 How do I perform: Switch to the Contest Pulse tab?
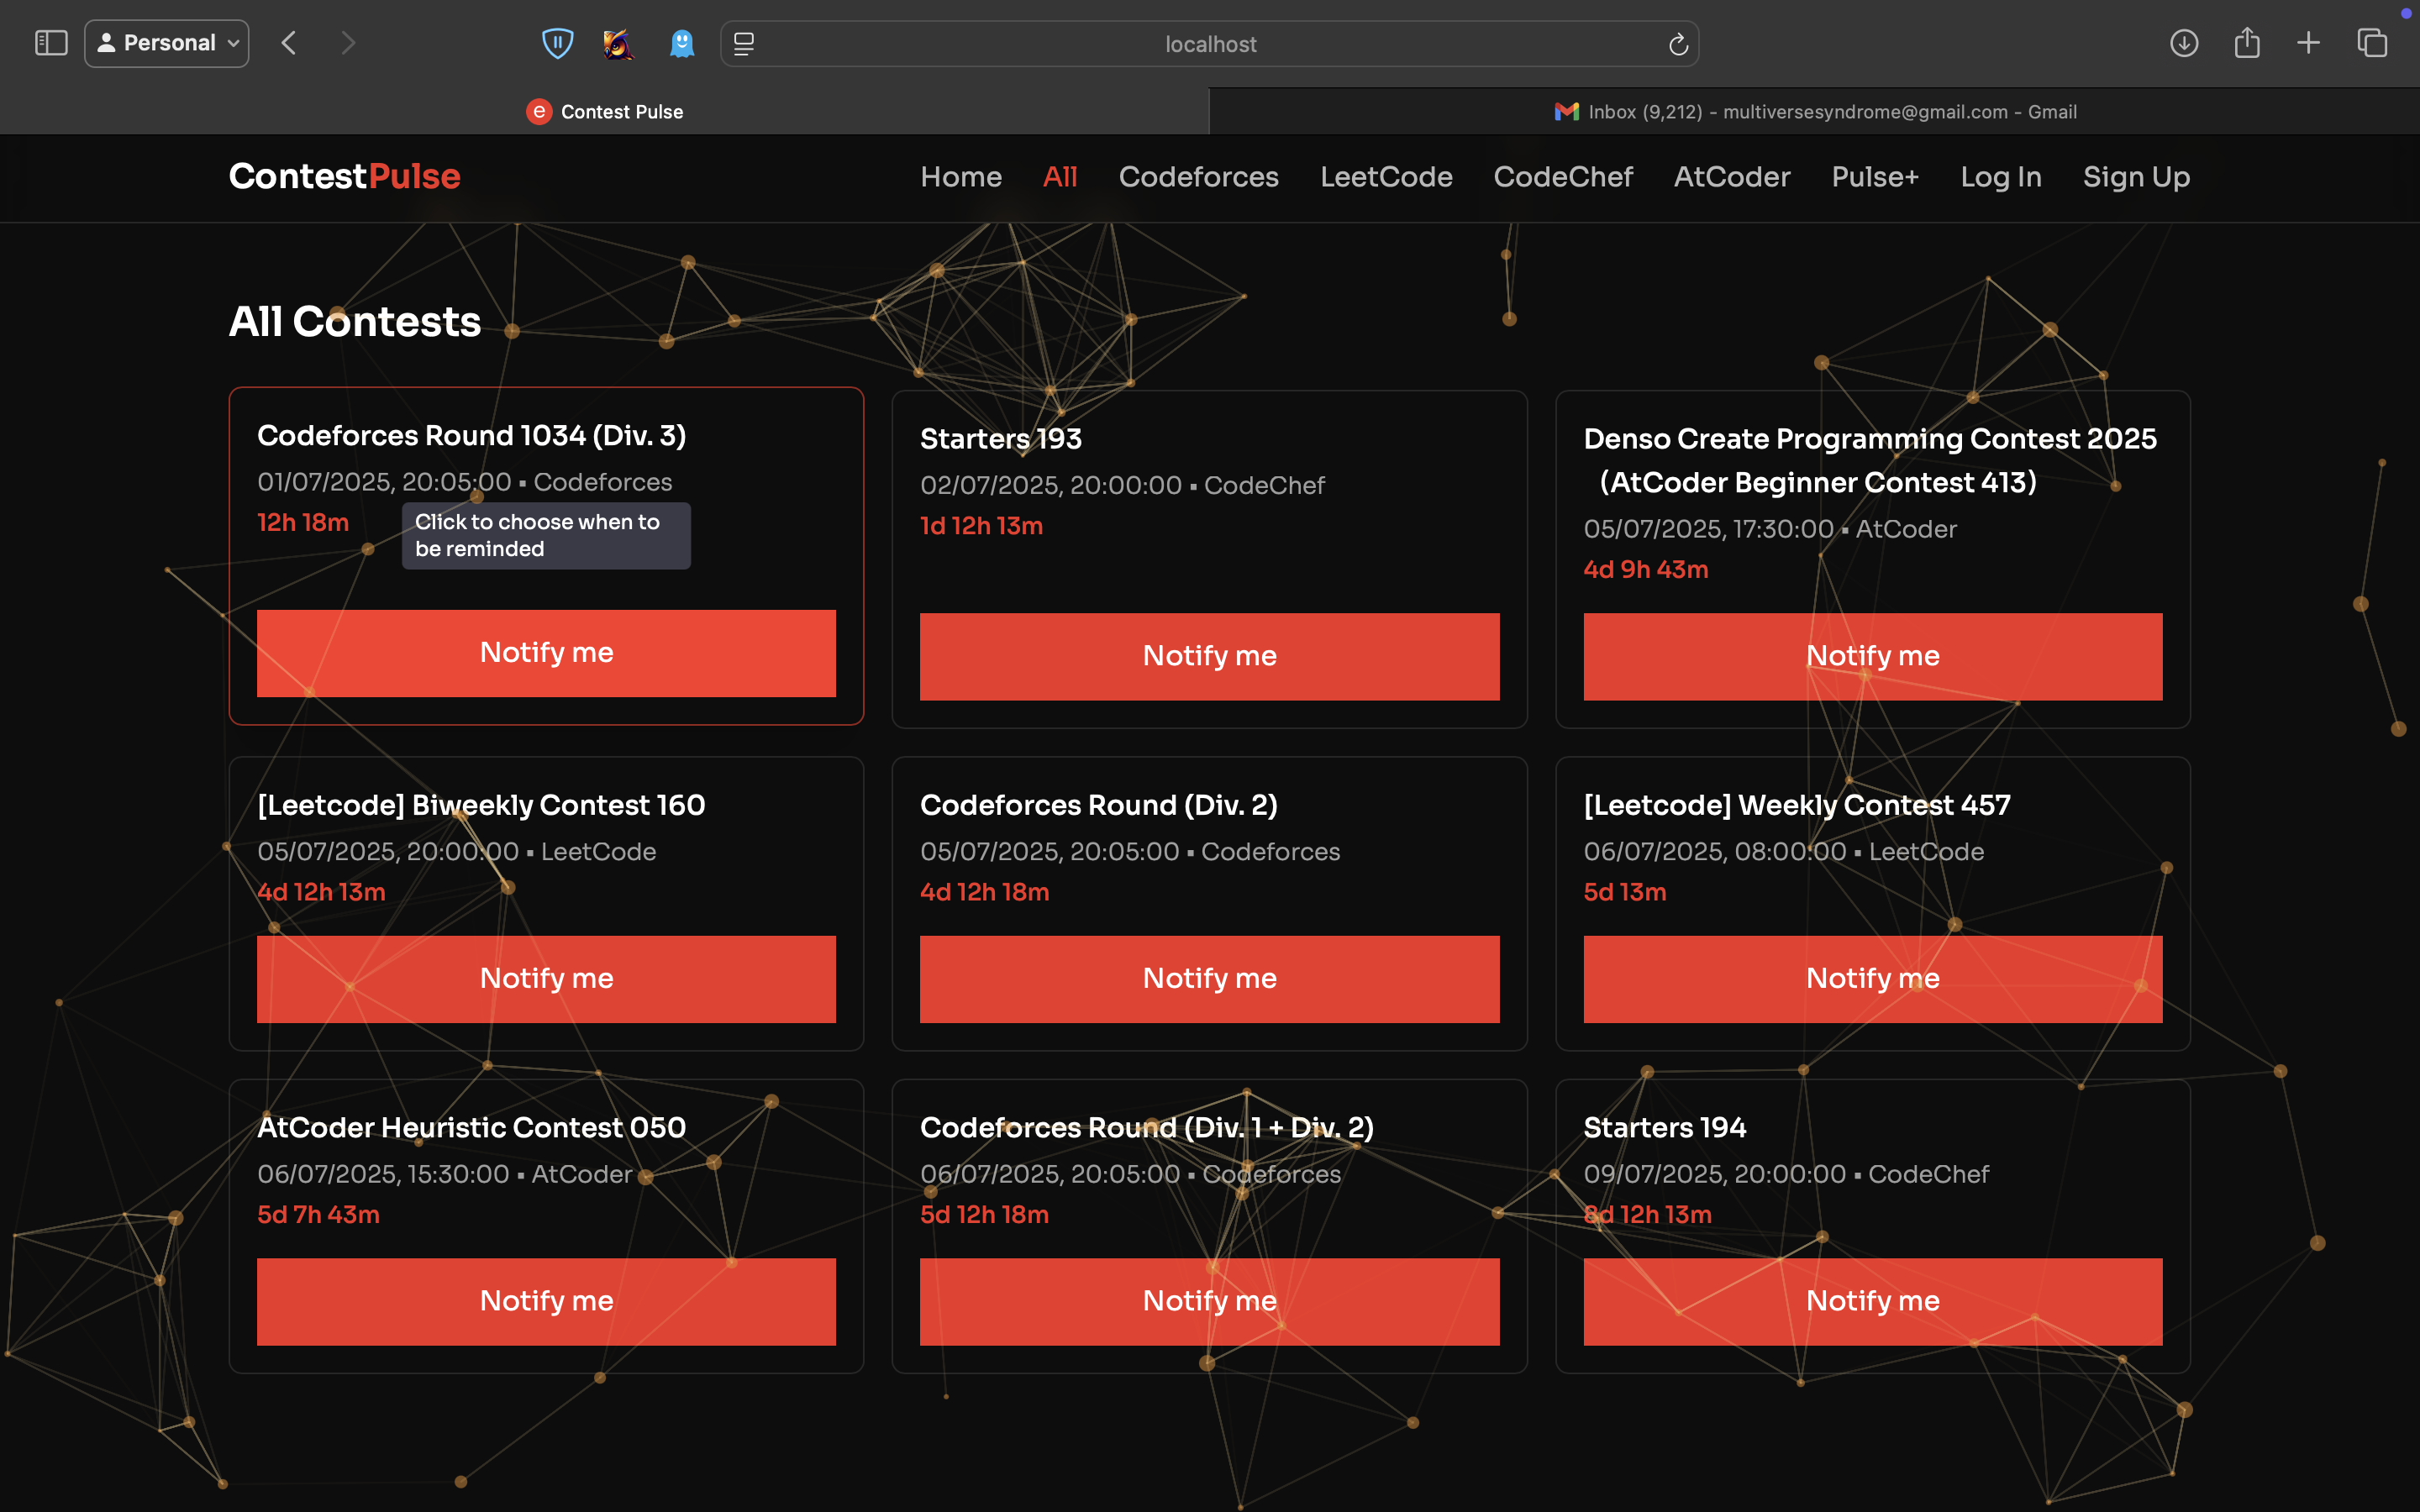604,111
